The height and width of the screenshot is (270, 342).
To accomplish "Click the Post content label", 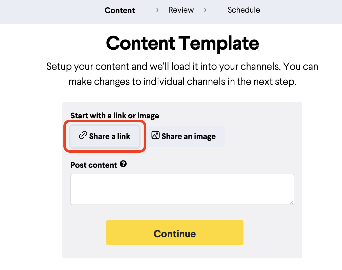I will 94,165.
